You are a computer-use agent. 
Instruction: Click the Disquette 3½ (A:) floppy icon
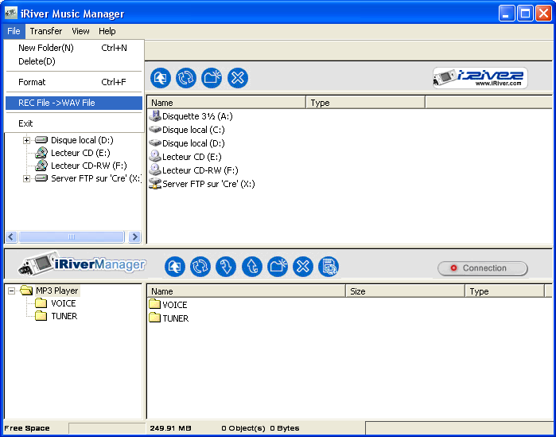155,116
